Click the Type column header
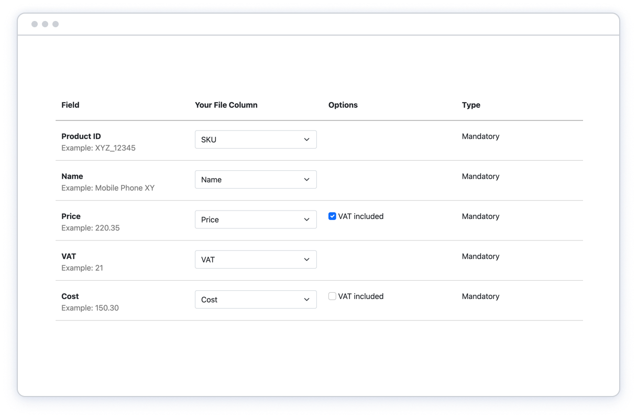637x418 pixels. (x=471, y=105)
